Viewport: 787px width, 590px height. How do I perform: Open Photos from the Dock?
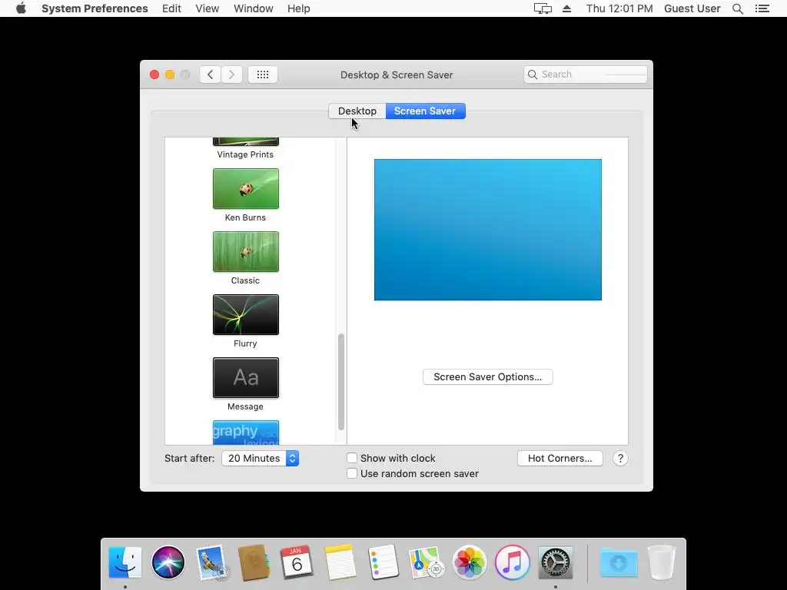(x=470, y=562)
